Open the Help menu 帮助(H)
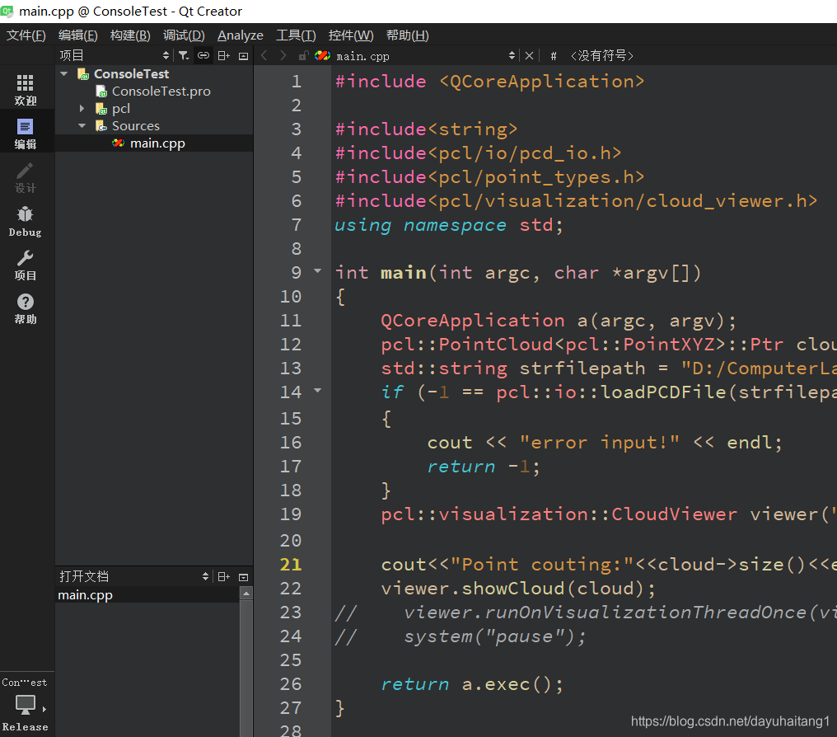The height and width of the screenshot is (737, 837). pos(407,35)
